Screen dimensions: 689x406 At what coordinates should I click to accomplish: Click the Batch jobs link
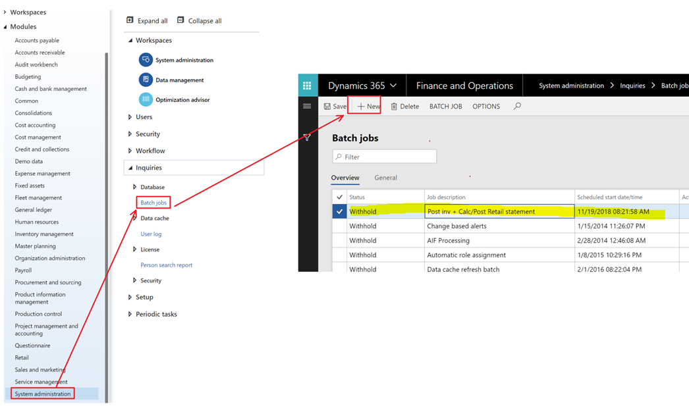coord(153,203)
